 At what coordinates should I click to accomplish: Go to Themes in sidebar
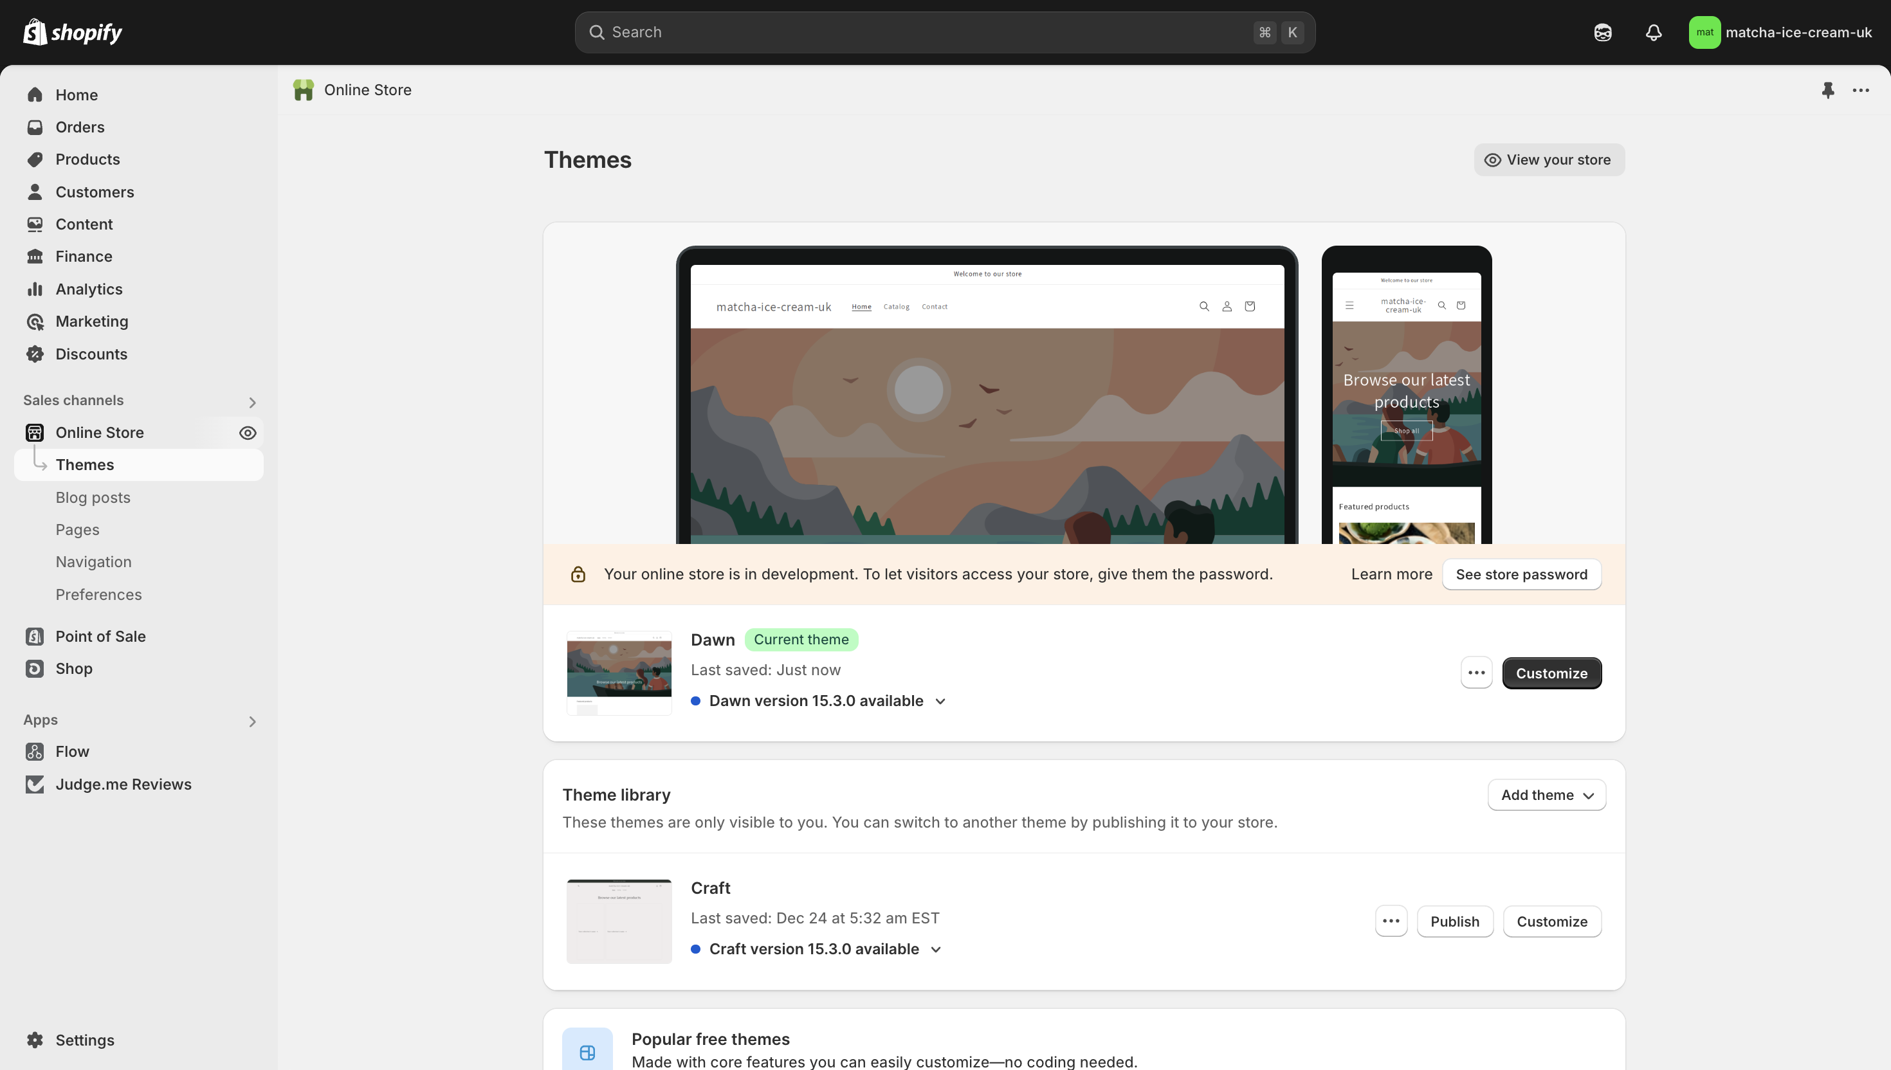139,464
